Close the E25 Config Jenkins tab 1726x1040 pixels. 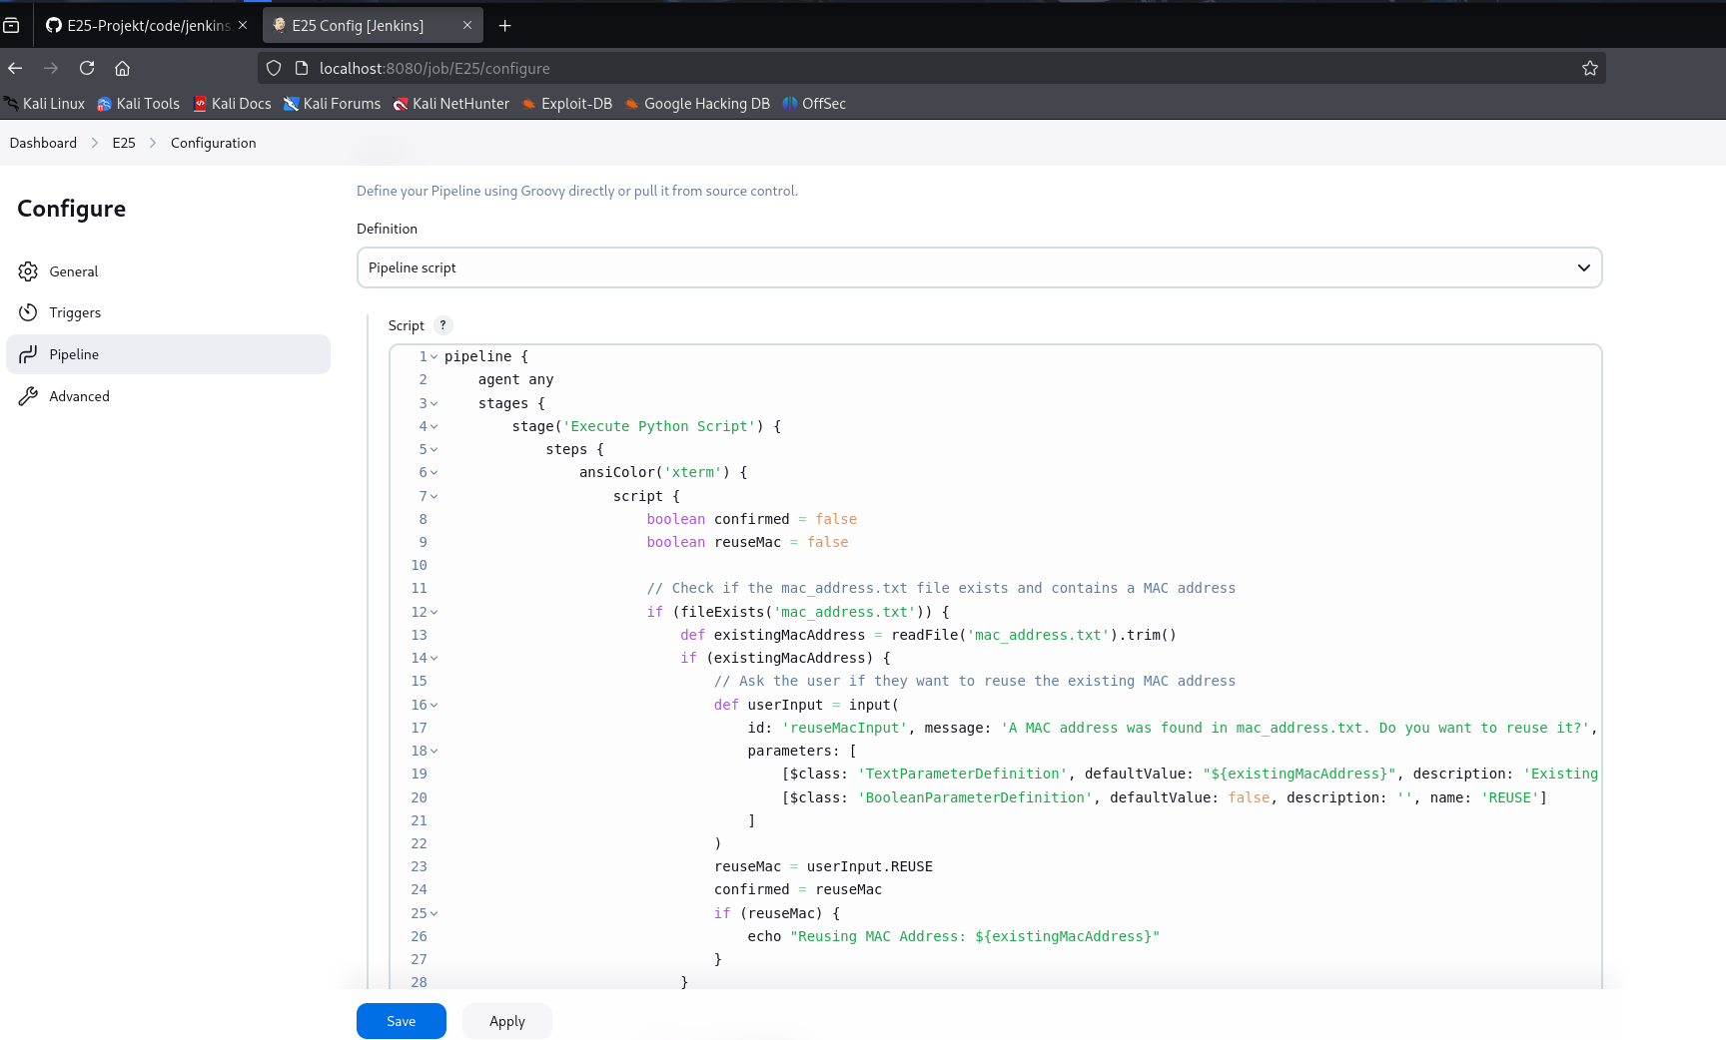pos(467,25)
